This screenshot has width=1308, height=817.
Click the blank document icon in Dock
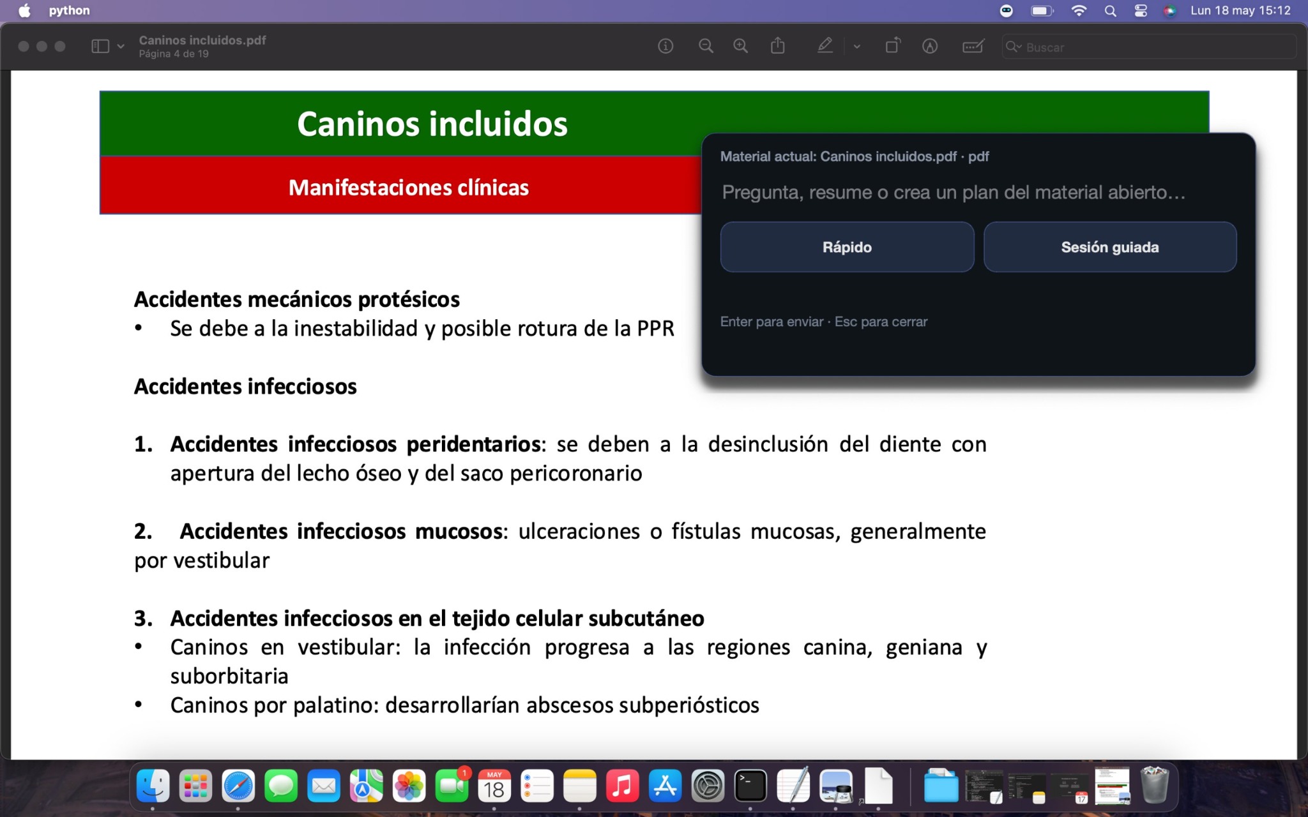pos(879,785)
